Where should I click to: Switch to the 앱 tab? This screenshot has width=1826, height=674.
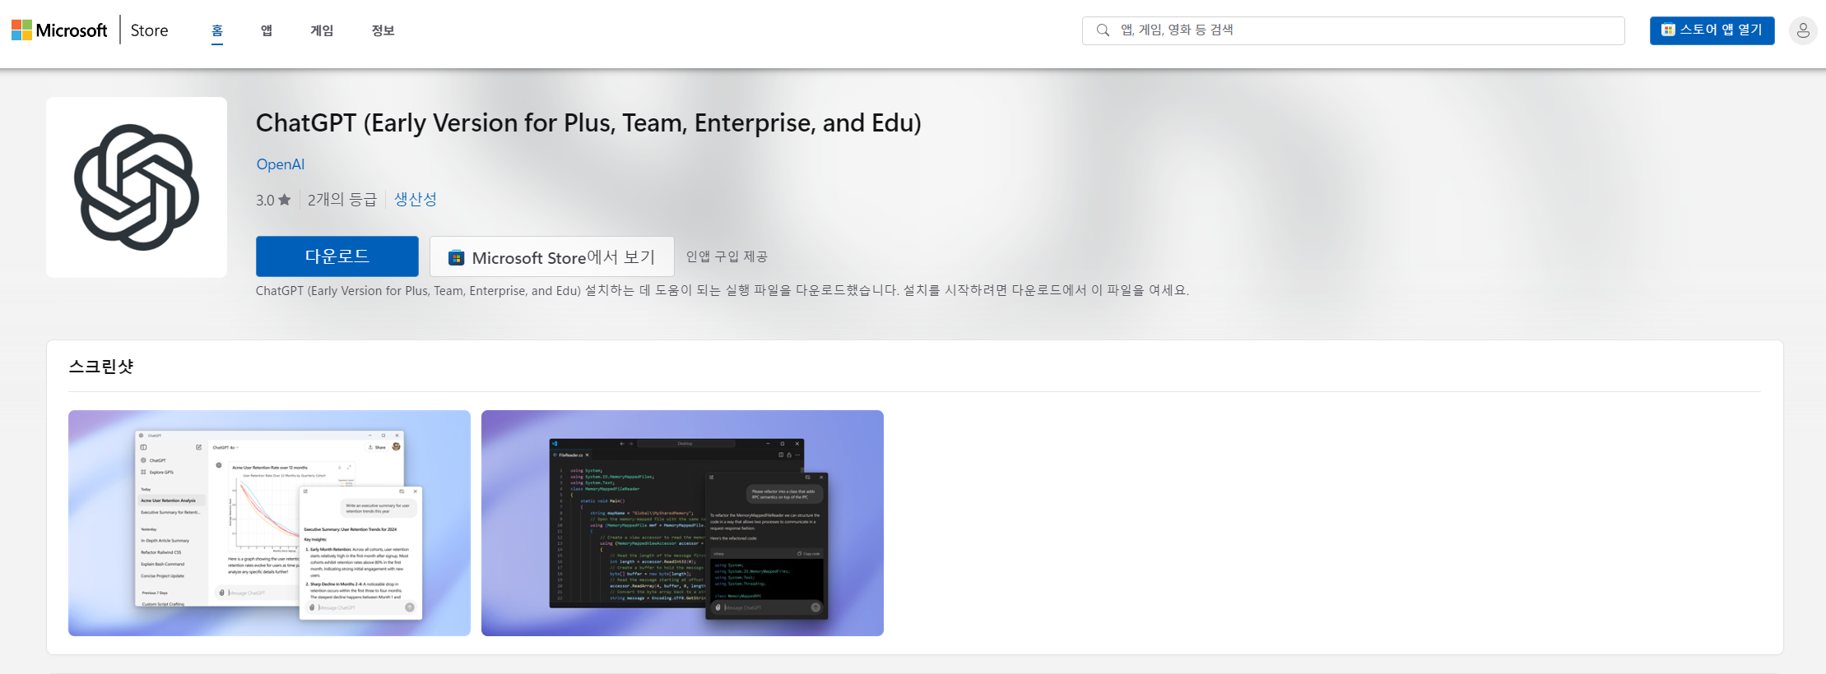click(x=267, y=30)
